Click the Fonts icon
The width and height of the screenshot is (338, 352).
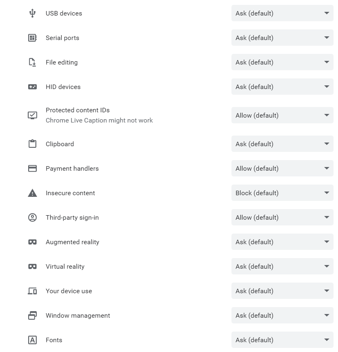[32, 340]
